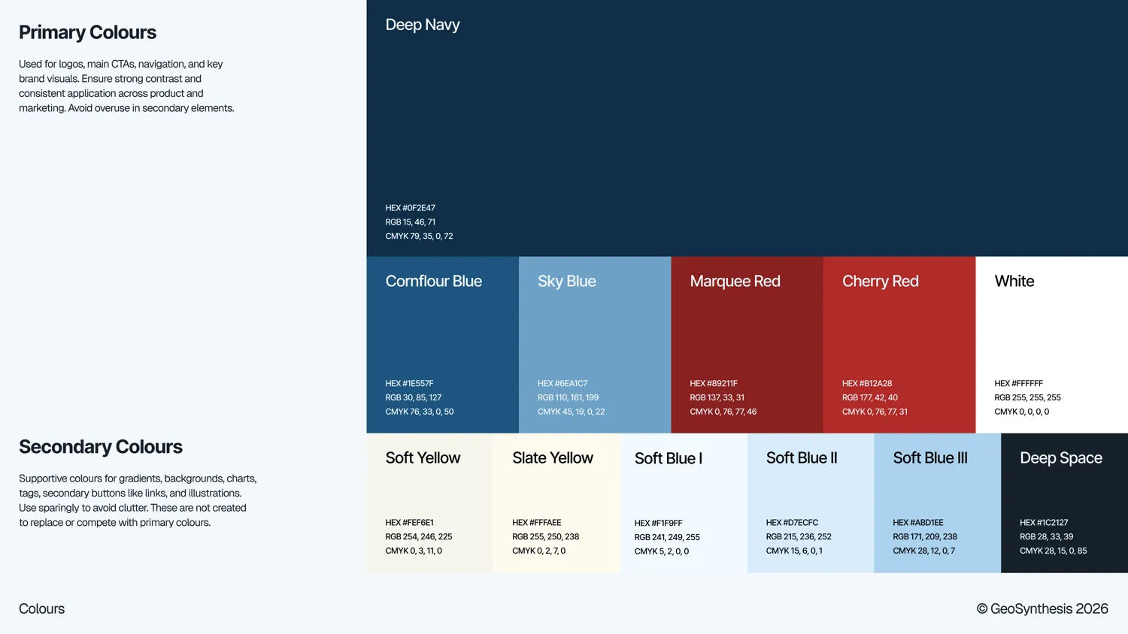Select the text CMYK 0, 76, 77, 46
The image size is (1128, 634).
coord(723,412)
